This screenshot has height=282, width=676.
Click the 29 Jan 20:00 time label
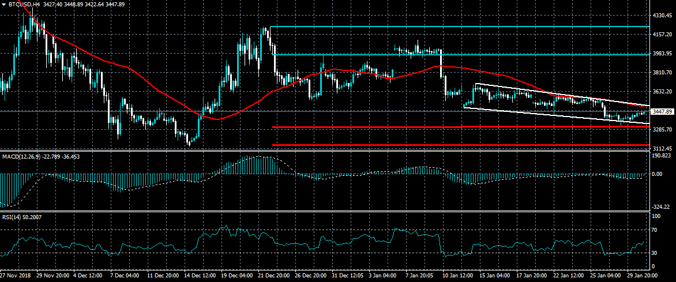641,275
